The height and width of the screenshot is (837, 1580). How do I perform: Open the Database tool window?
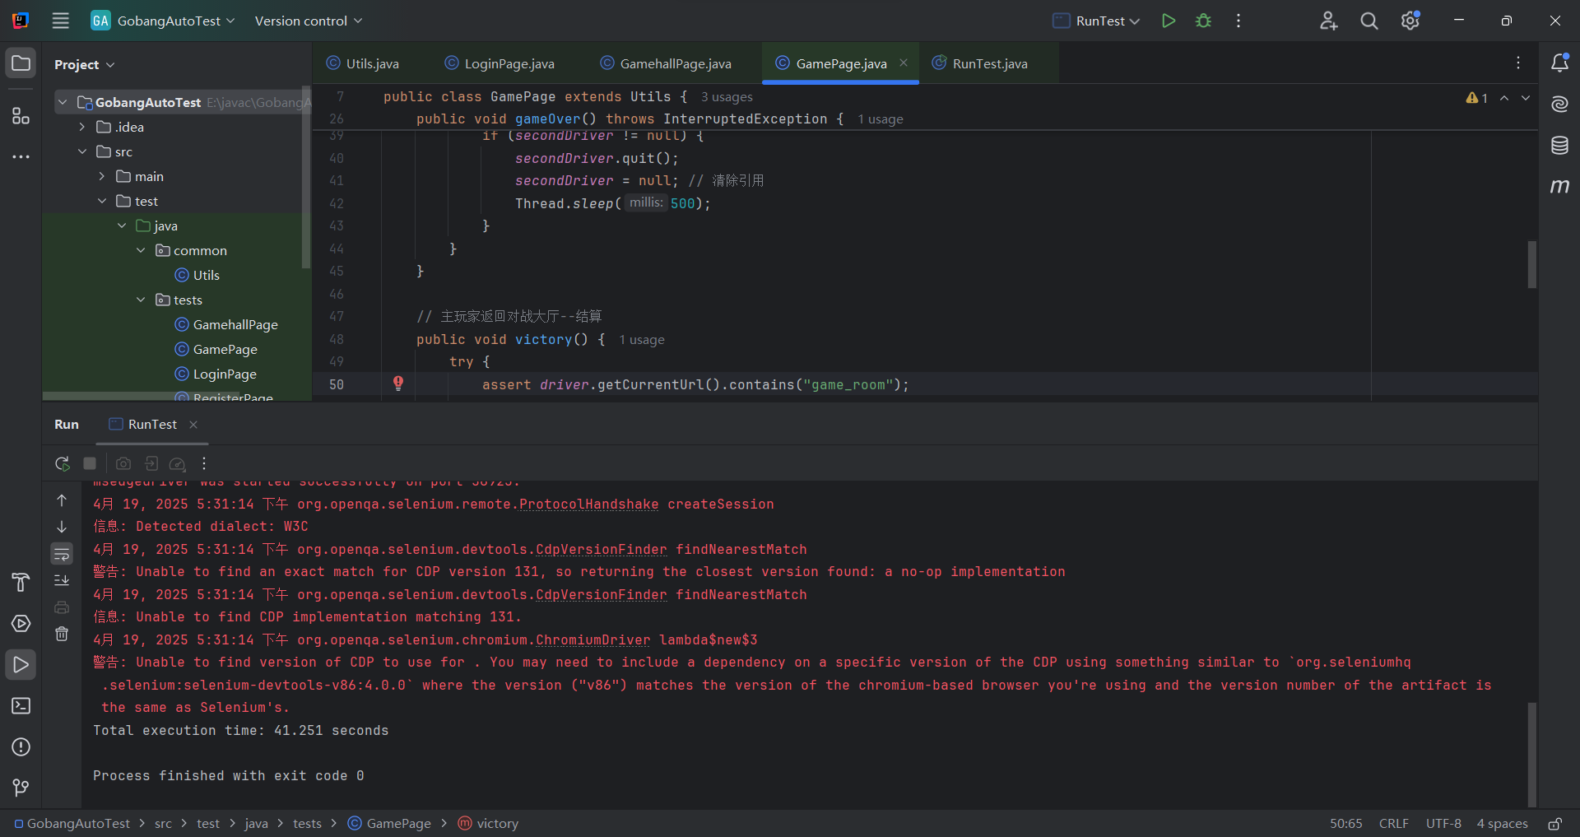(1559, 146)
